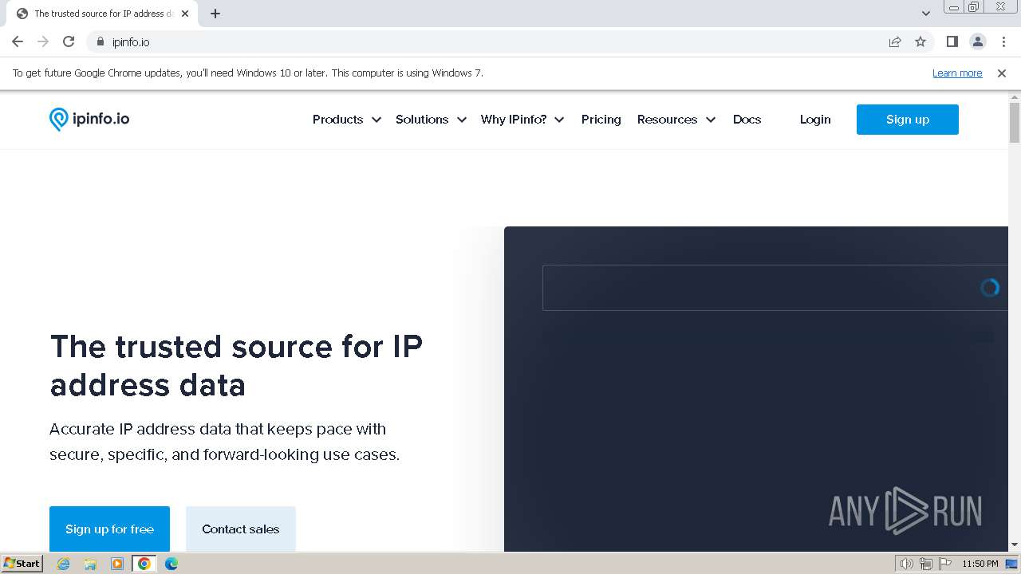Click Sign up for free button
The height and width of the screenshot is (574, 1021).
(109, 529)
